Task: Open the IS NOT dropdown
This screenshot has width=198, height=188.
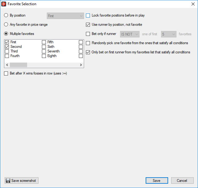Action: [x=130, y=34]
